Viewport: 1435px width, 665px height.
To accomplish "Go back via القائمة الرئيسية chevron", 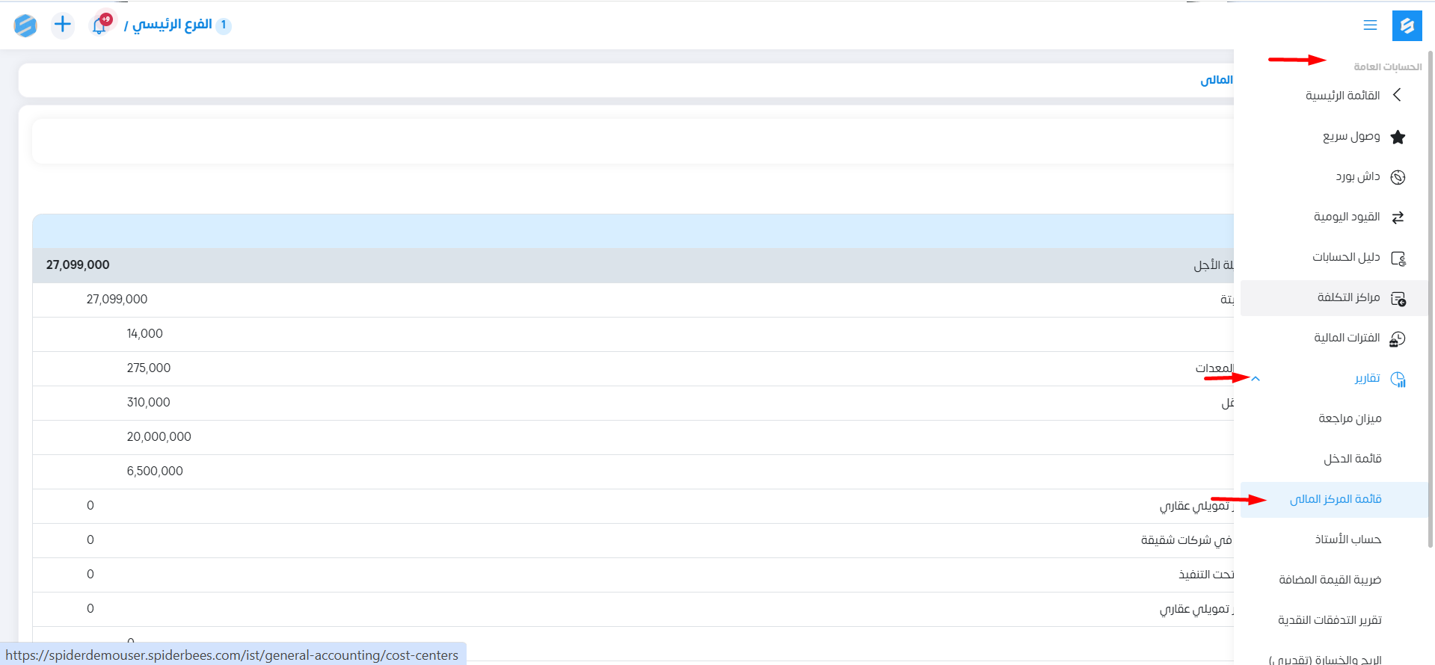I will (1397, 95).
